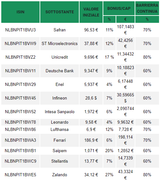Select the Deutsche Bank row name

click(x=60, y=71)
